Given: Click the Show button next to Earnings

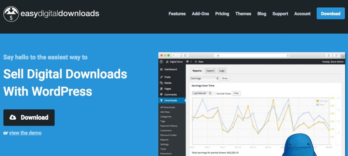Looking at the screenshot, I should click(225, 78).
